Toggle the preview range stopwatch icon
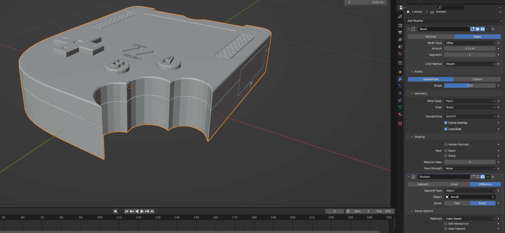The height and width of the screenshot is (233, 505). [x=348, y=211]
